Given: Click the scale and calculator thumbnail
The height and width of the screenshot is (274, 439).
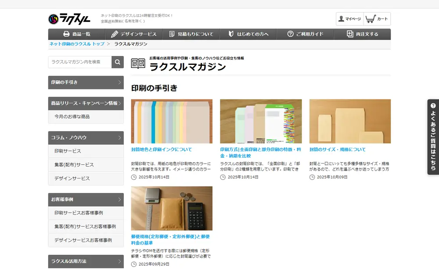Looking at the screenshot, I should [172, 208].
